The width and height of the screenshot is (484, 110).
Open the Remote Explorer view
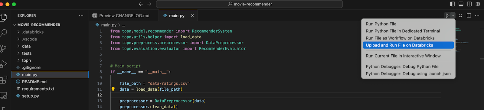[3, 96]
